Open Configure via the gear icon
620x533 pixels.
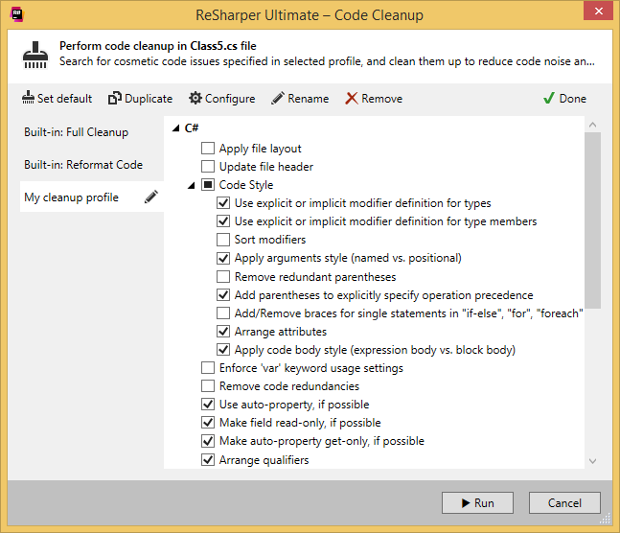[195, 98]
